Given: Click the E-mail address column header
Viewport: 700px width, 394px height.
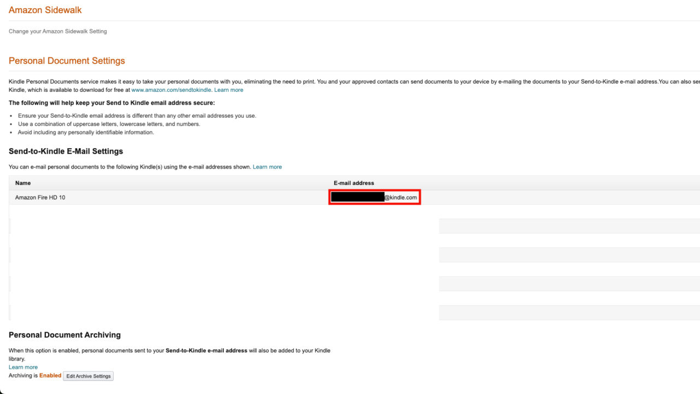Looking at the screenshot, I should tap(354, 183).
